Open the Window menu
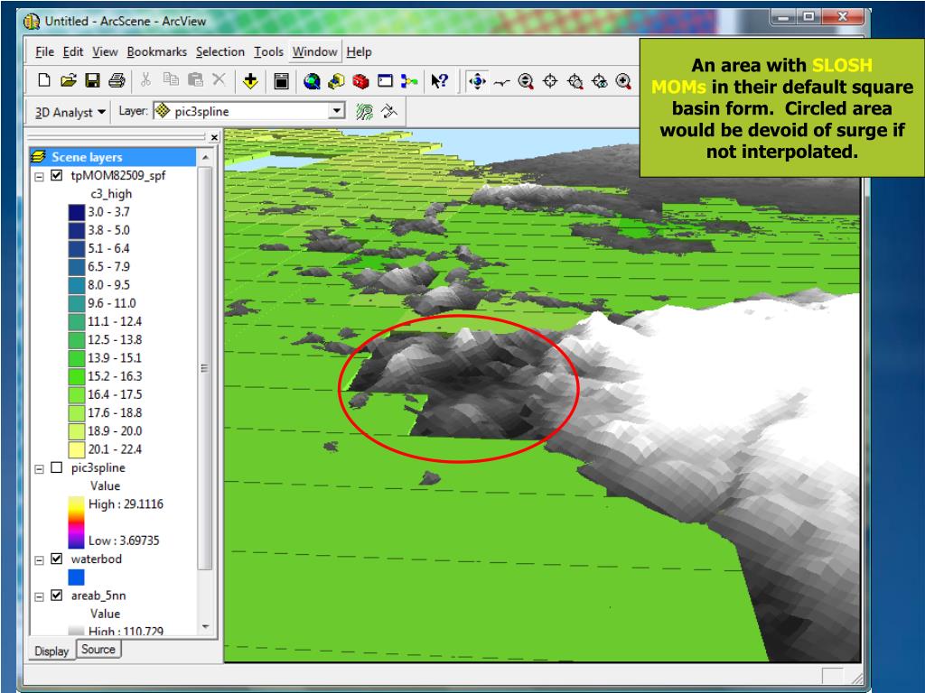The height and width of the screenshot is (693, 925). 315,51
